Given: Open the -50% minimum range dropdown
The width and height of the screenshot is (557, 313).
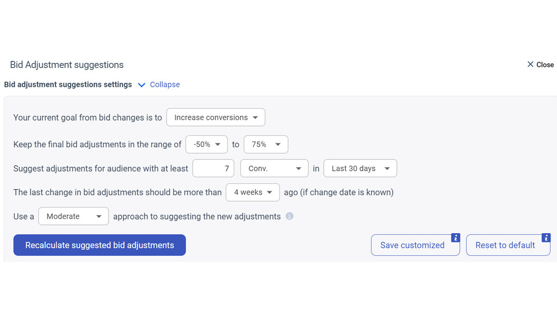Looking at the screenshot, I should coord(206,145).
